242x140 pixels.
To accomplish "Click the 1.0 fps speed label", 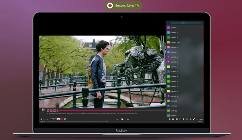I will [201, 119].
